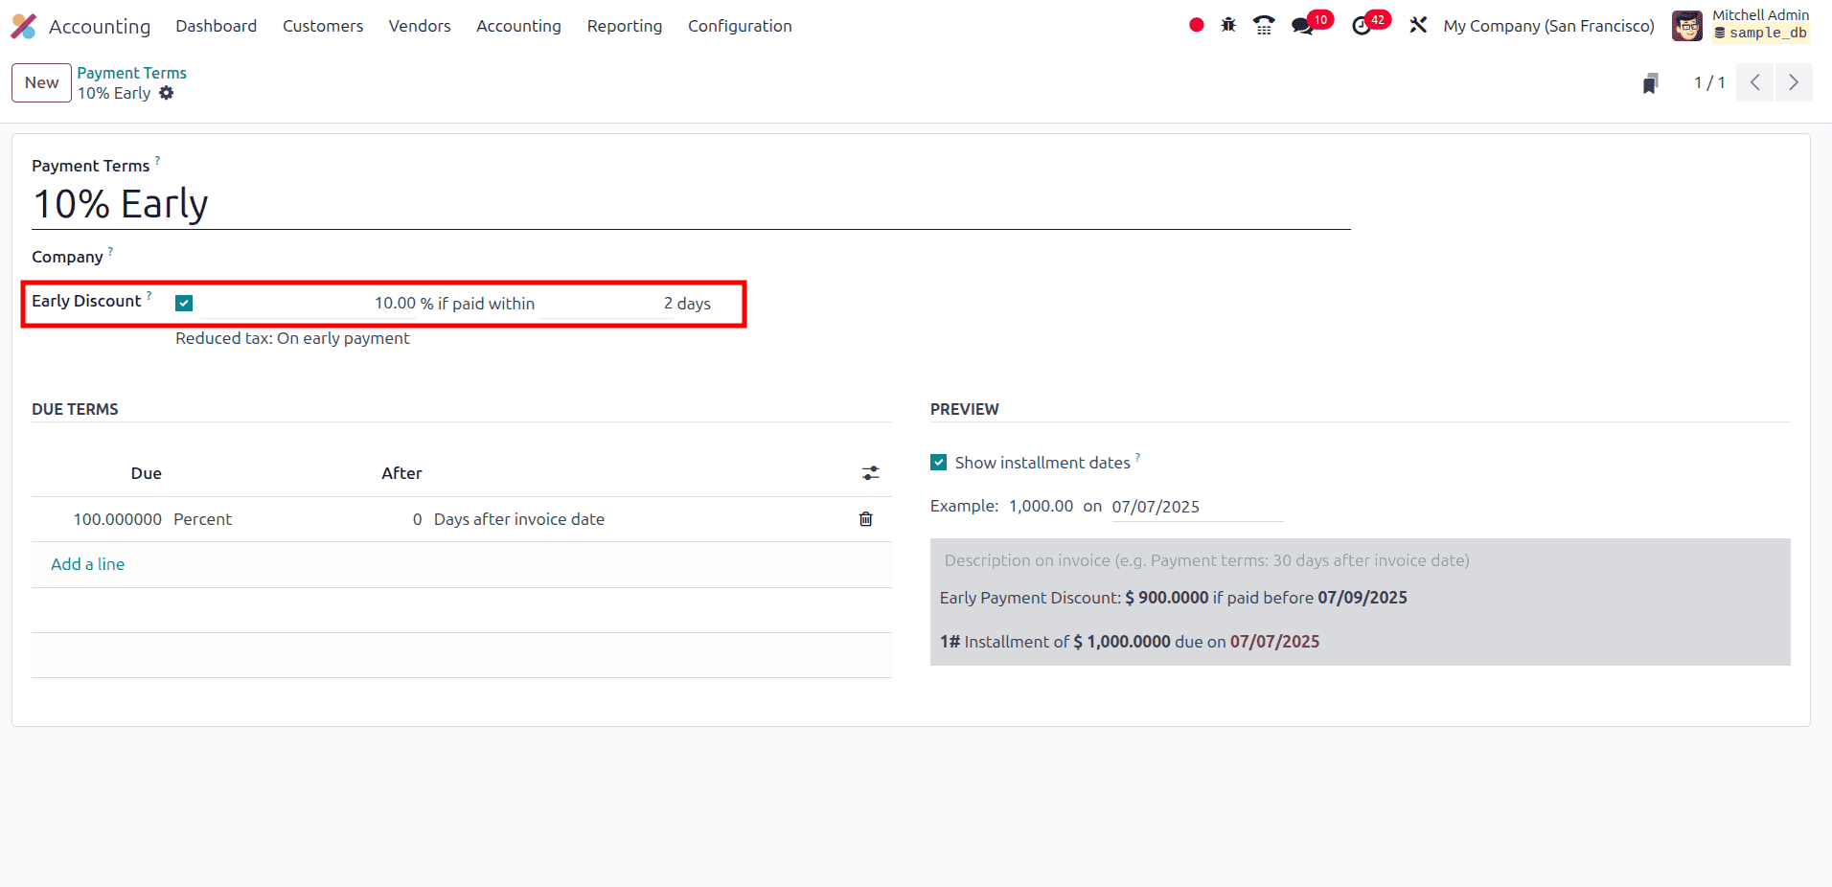This screenshot has height=887, width=1832.
Task: Click the 1# Installment preview line
Action: click(x=1129, y=642)
